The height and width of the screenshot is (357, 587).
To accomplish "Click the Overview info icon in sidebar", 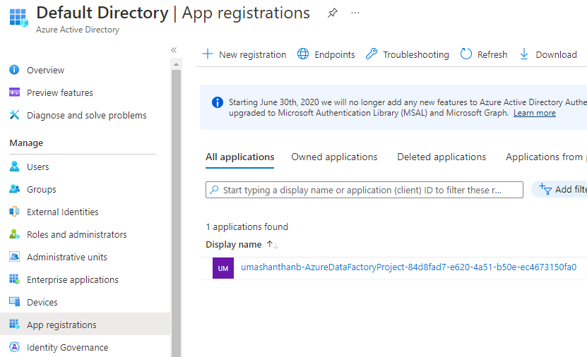I will (14, 70).
